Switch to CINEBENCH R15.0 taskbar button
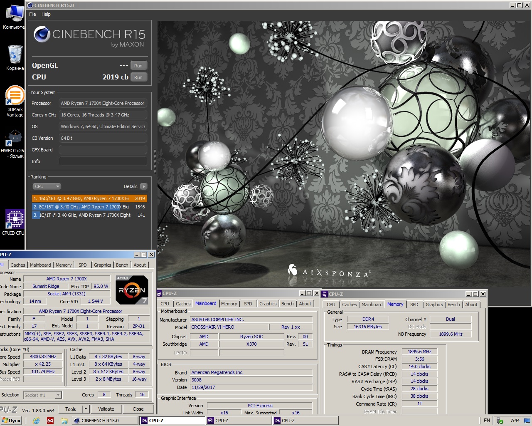Screen dimensions: 532x426 105,421
